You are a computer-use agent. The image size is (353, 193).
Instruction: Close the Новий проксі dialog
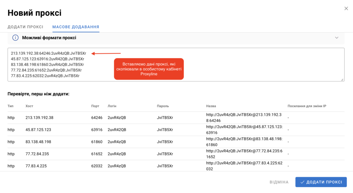coord(346,9)
